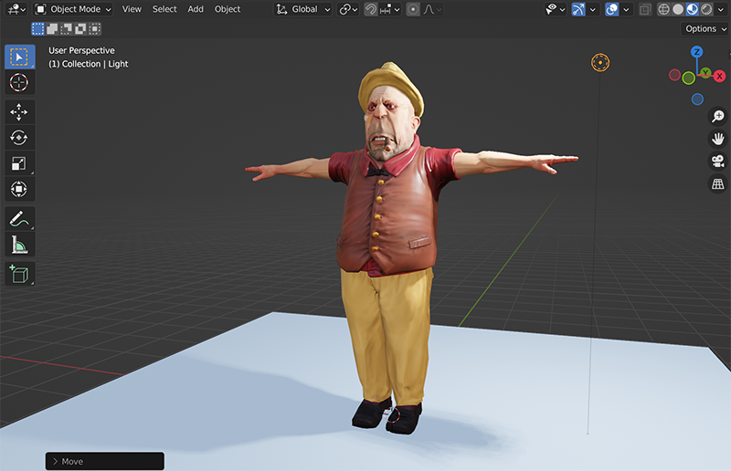The height and width of the screenshot is (471, 731).
Task: Click the "User Perspective" text
Action: pyautogui.click(x=81, y=50)
